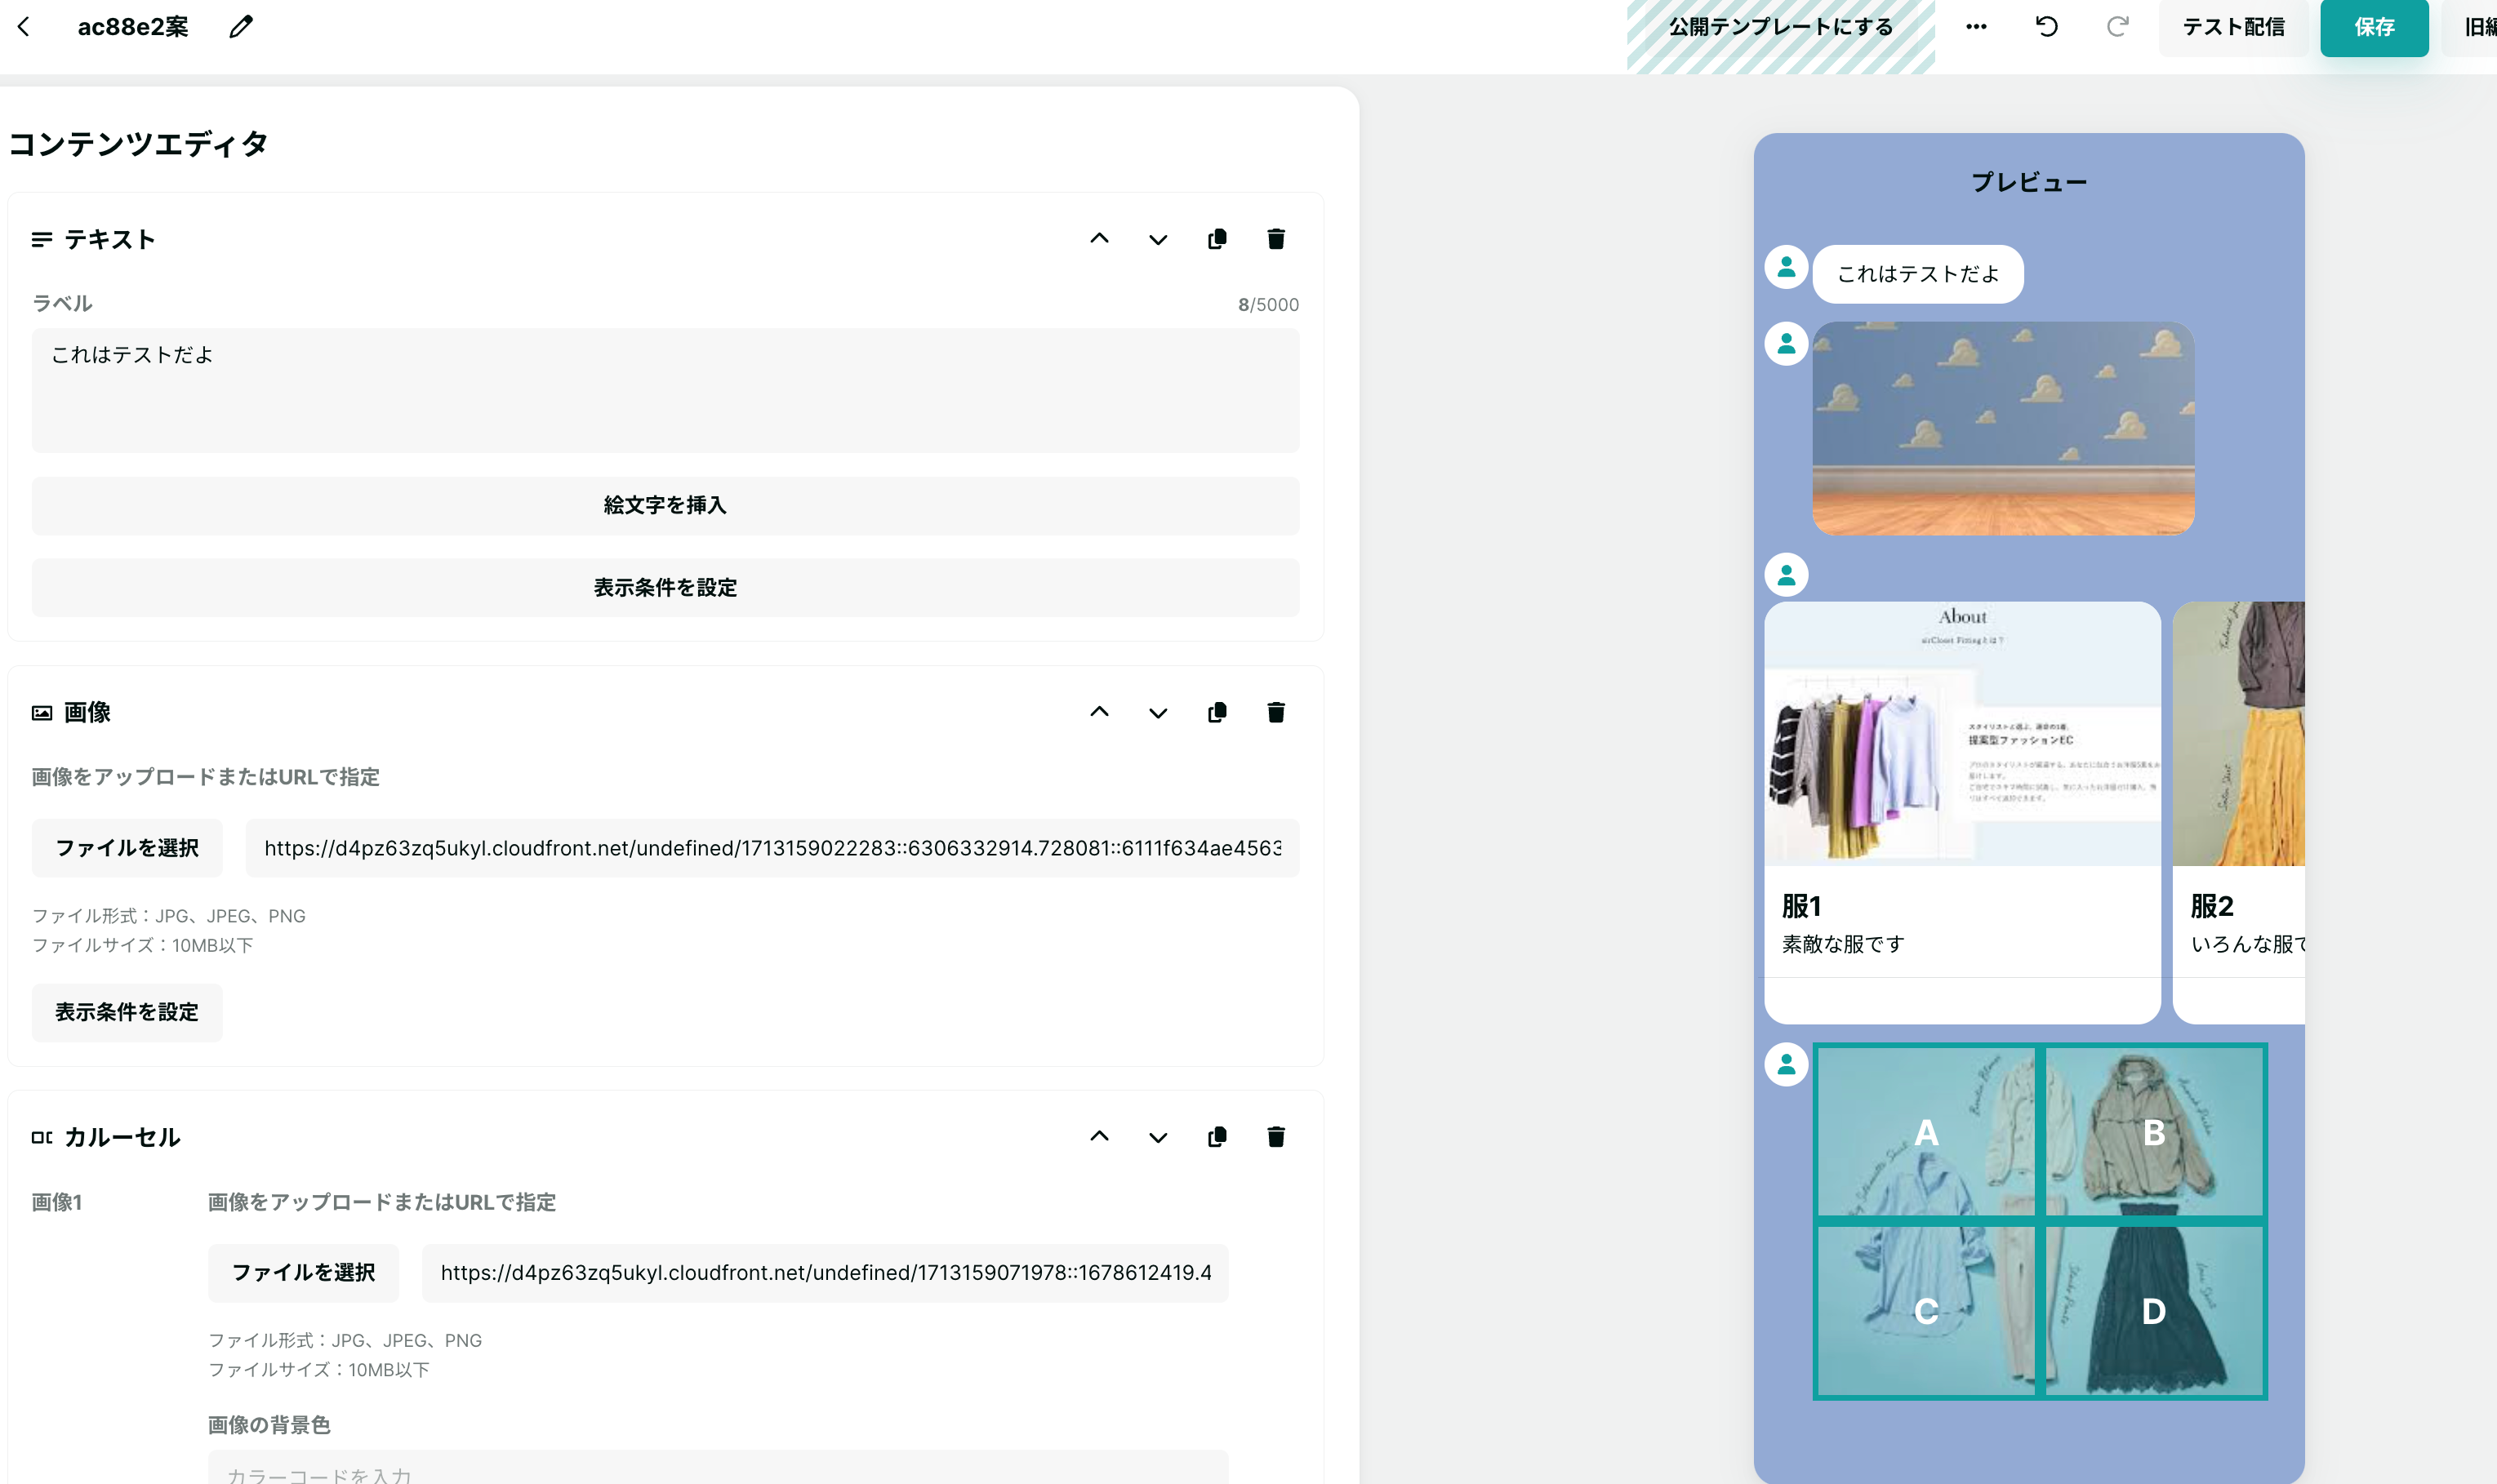Duplicate the 画像 block
The width and height of the screenshot is (2497, 1484).
pyautogui.click(x=1216, y=712)
